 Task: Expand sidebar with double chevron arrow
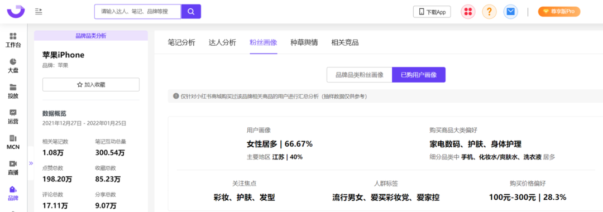click(31, 163)
